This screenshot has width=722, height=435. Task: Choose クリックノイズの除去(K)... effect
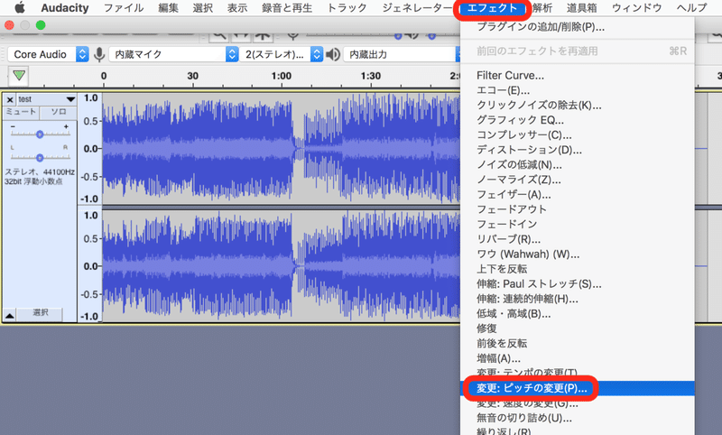point(578,106)
